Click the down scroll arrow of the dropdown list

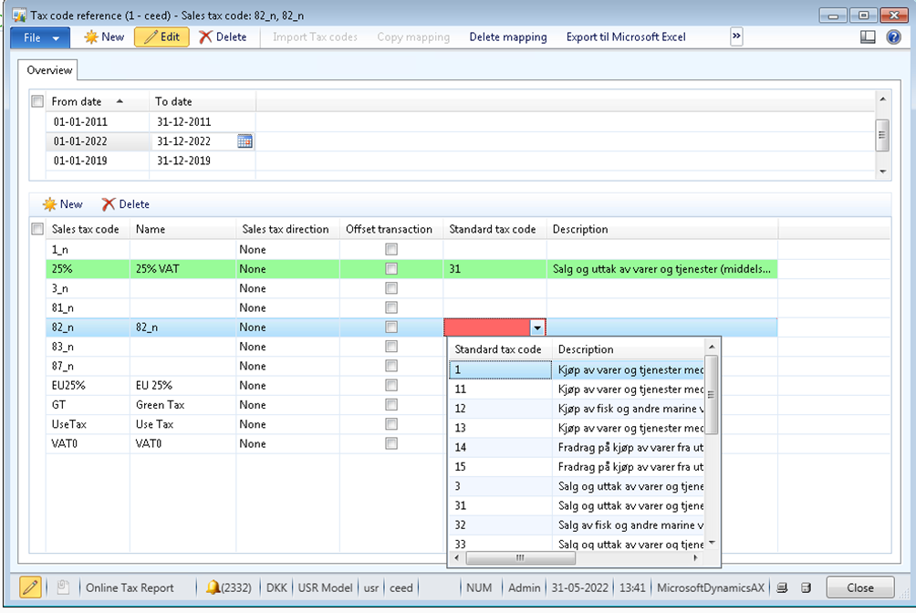711,543
